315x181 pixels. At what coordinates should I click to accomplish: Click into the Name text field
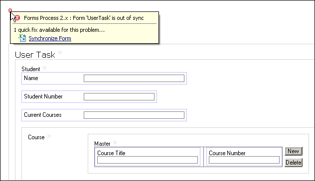[x=134, y=78]
